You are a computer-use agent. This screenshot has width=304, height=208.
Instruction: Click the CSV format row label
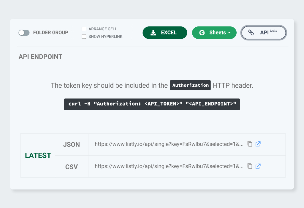(72, 167)
